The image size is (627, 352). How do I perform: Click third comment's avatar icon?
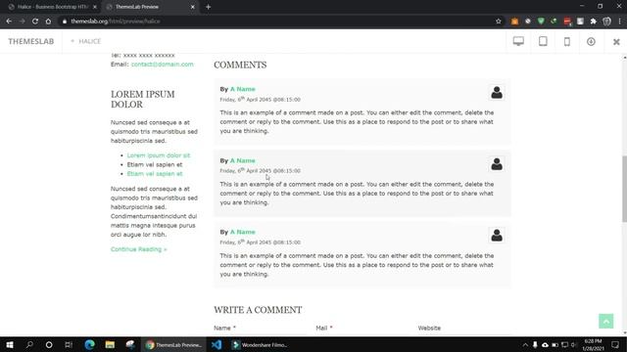[x=497, y=236]
